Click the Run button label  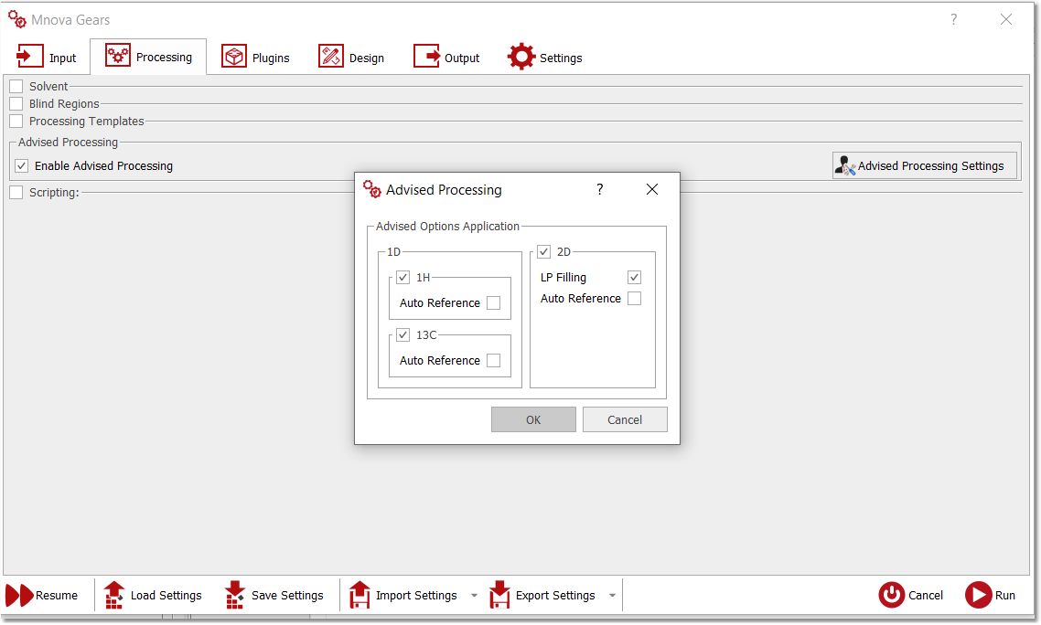coord(1005,596)
